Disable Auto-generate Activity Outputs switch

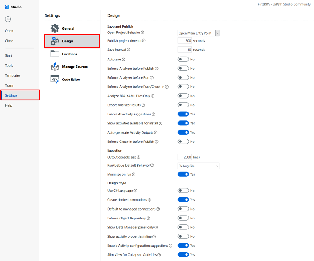[183, 132]
